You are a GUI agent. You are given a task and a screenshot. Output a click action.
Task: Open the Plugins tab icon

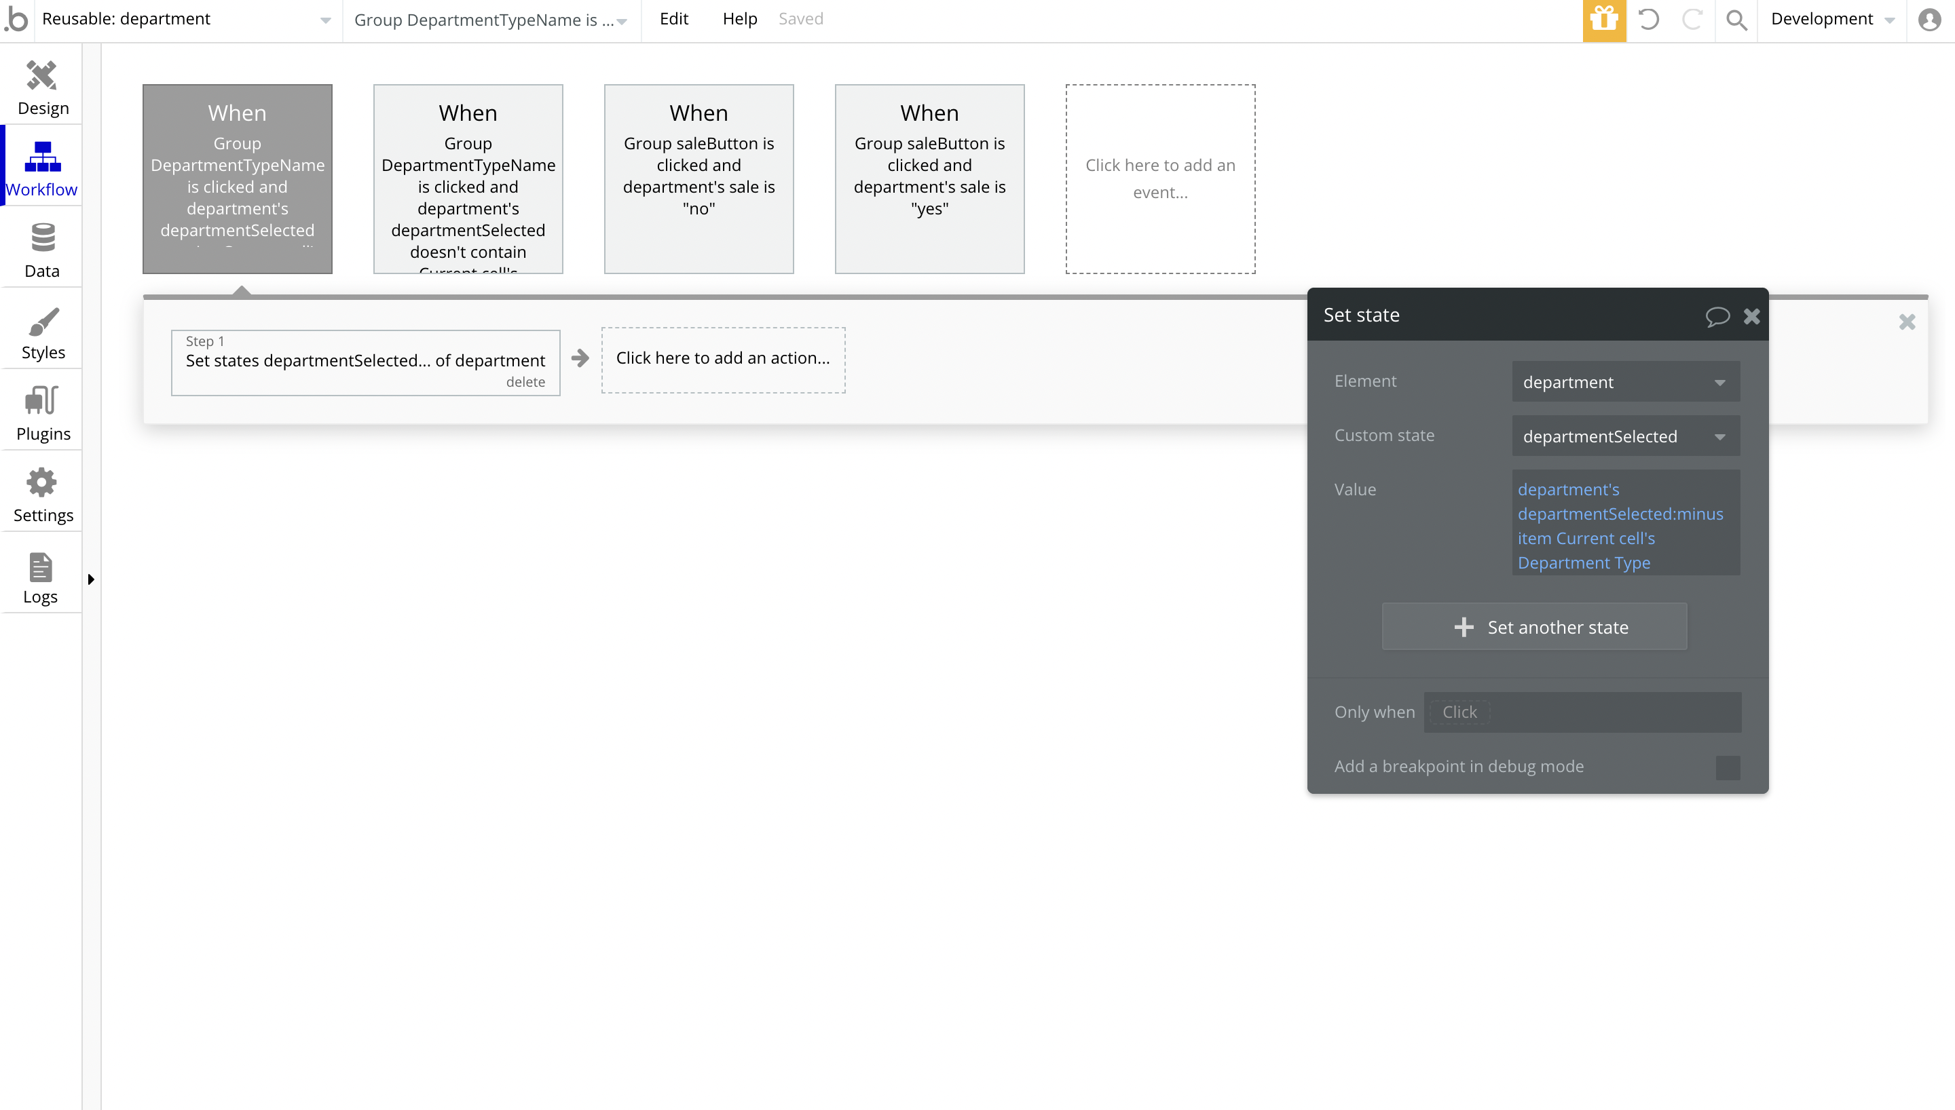pyautogui.click(x=42, y=402)
